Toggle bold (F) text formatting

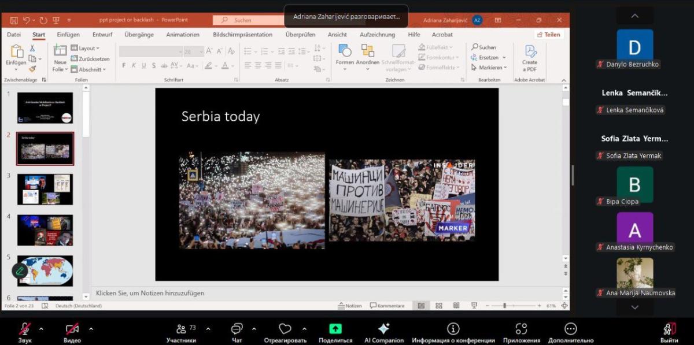(x=124, y=66)
